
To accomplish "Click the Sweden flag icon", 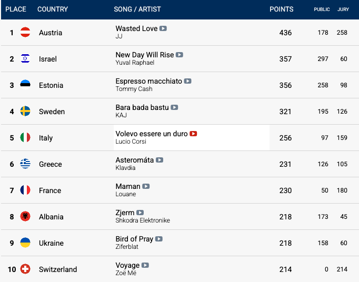I will click(25, 112).
